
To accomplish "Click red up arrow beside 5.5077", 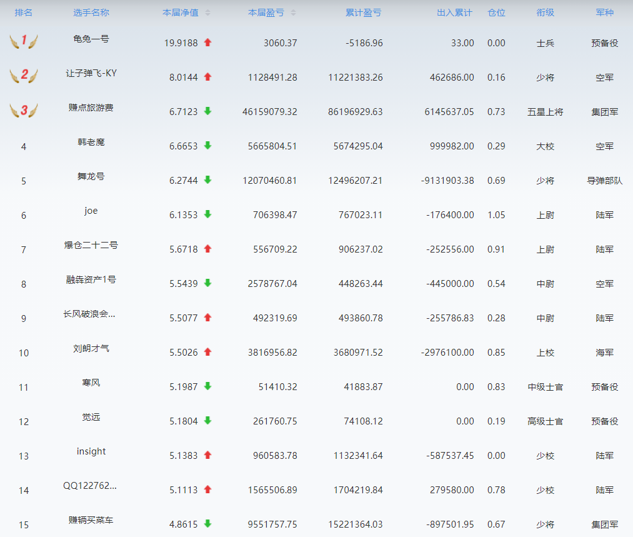I will [x=208, y=318].
